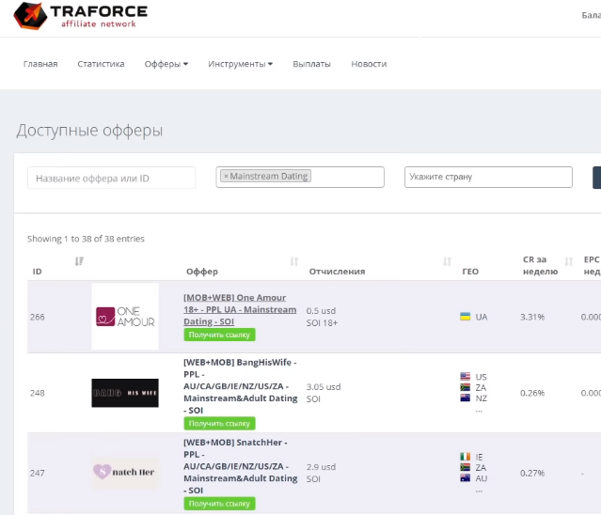This screenshot has height=515, width=601.
Task: Click ID 266 cell
Action: coord(38,317)
